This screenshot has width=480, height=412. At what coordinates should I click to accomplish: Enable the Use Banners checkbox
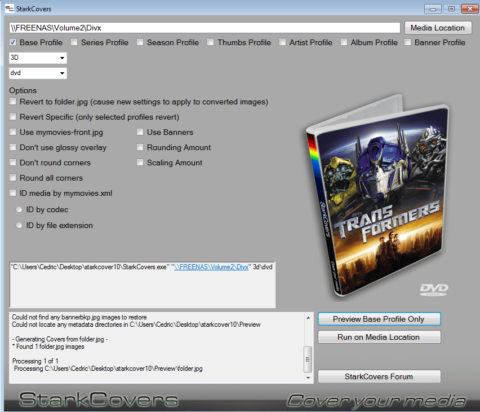point(140,132)
